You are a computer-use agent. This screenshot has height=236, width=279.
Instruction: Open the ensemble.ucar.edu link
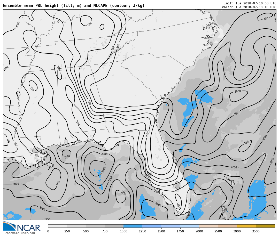point(20,233)
